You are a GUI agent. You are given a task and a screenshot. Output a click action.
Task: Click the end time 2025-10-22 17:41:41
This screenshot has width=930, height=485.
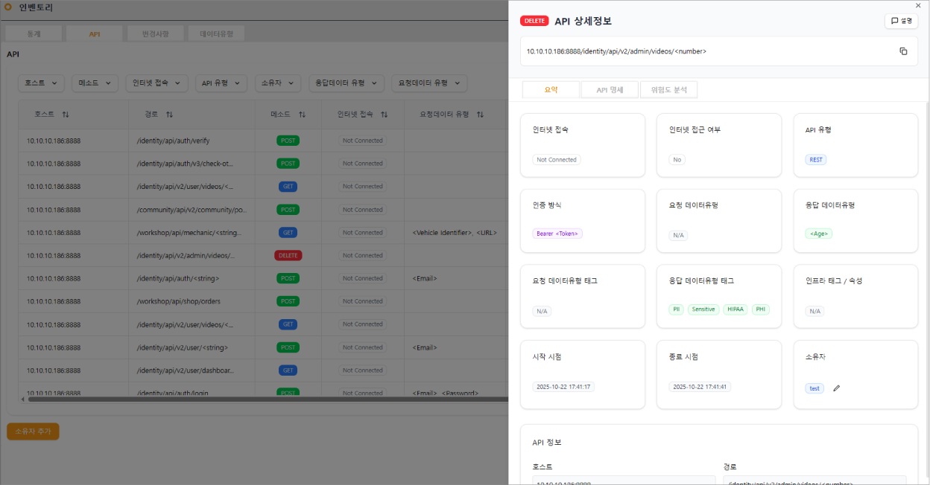[700, 387]
